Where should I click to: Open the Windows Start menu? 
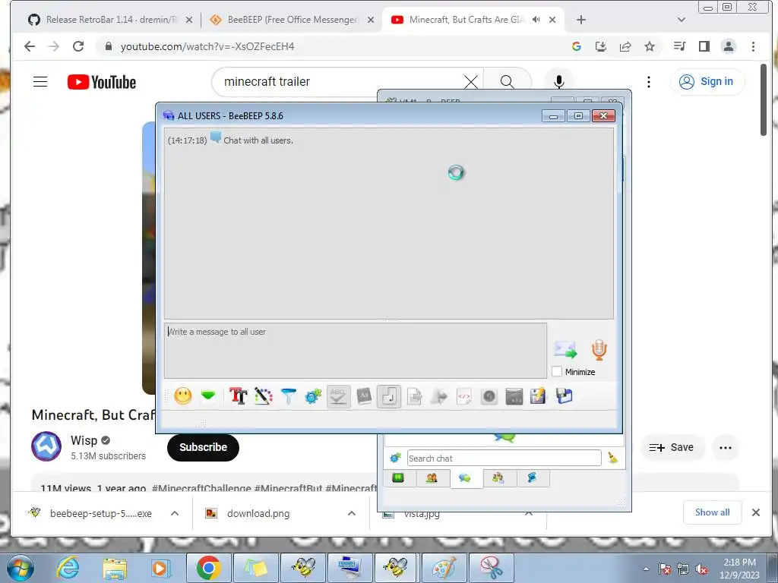[x=21, y=568]
